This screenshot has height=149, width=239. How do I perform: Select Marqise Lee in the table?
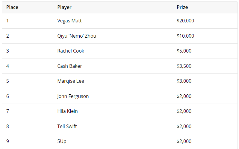[x=71, y=81]
